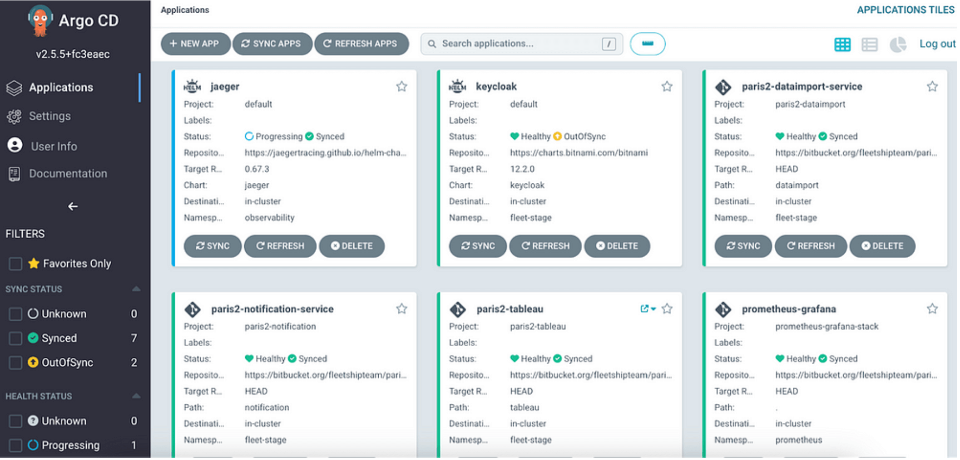Open Settings in the sidebar
Screen dimensions: 960x460
[49, 116]
